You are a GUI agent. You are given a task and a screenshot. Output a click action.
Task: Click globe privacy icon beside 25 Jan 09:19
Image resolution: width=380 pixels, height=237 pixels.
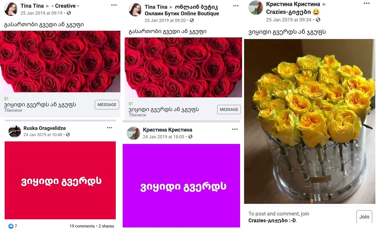(x=69, y=13)
